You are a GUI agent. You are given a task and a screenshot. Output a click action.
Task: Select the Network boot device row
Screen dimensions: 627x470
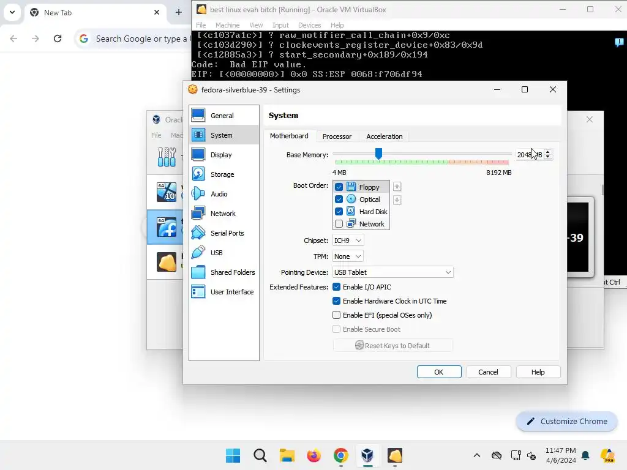tap(361, 224)
